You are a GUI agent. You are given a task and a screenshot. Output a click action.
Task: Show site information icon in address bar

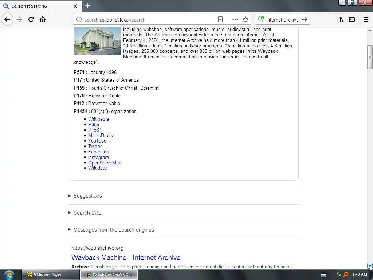[x=79, y=20]
